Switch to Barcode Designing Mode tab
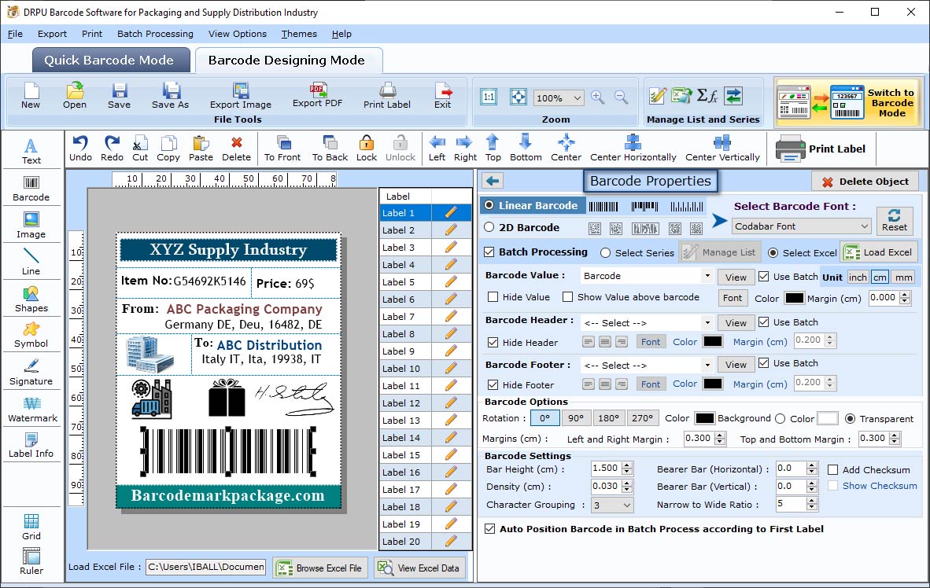This screenshot has height=588, width=930. click(x=287, y=60)
